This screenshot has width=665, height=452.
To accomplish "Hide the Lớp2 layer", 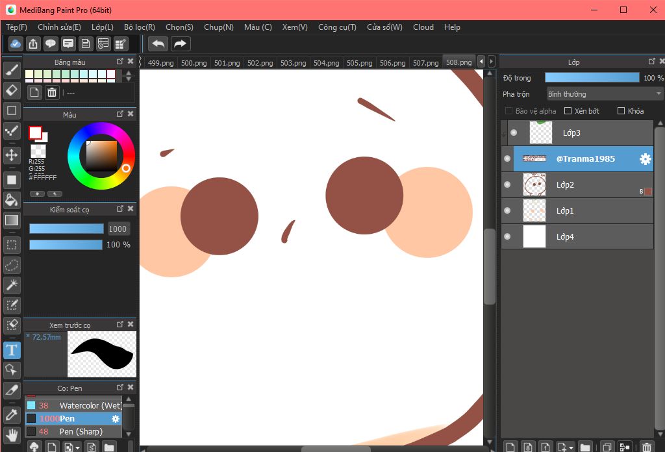I will point(507,185).
